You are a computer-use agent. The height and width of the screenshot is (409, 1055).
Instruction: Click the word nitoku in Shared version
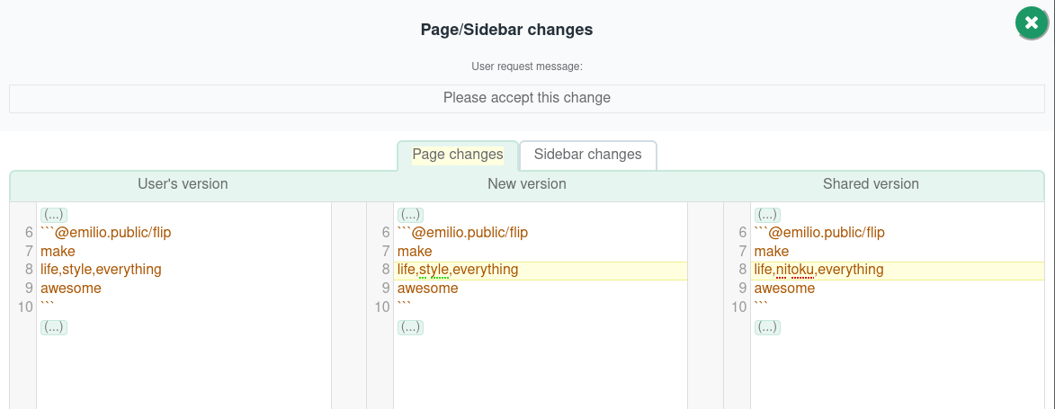795,271
